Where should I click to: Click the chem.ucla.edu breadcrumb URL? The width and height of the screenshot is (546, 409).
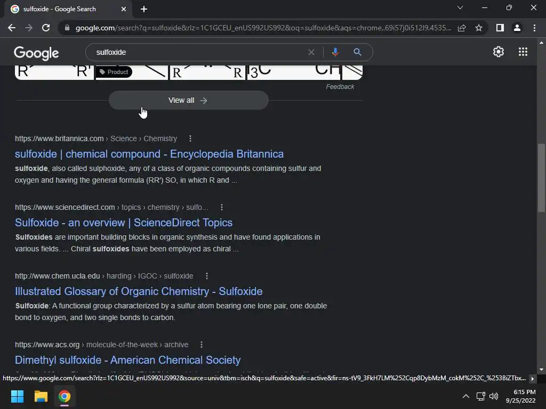tap(104, 276)
